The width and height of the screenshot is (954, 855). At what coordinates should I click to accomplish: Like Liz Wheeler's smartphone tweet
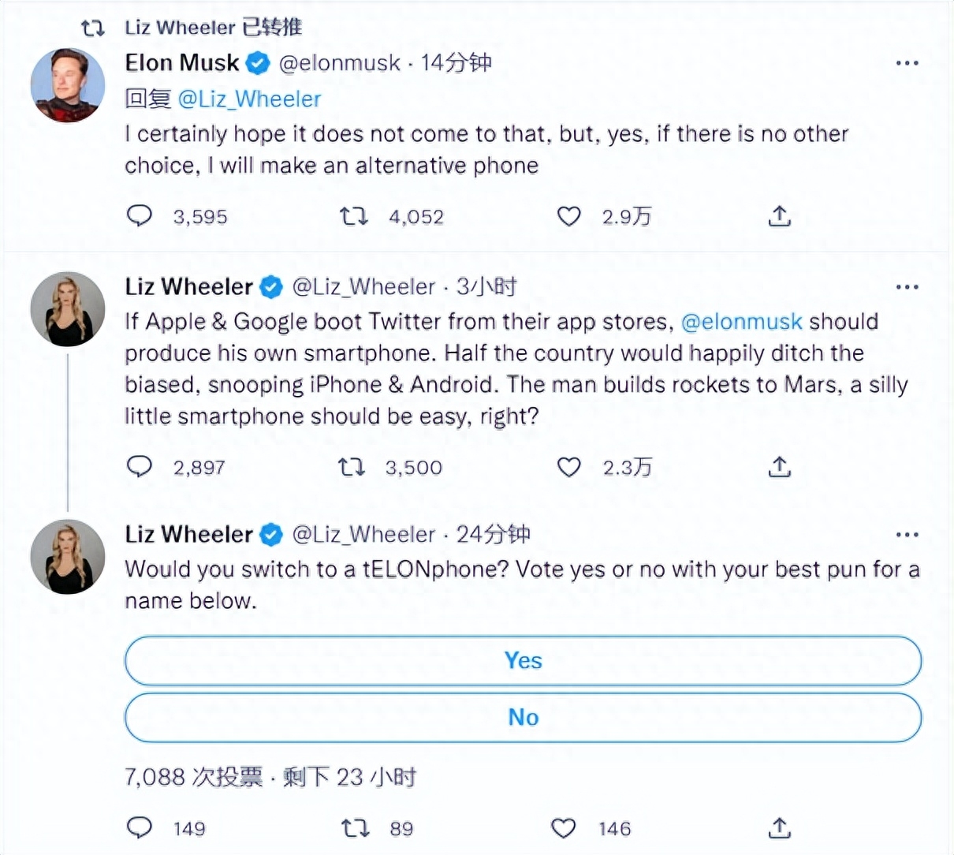click(x=568, y=467)
